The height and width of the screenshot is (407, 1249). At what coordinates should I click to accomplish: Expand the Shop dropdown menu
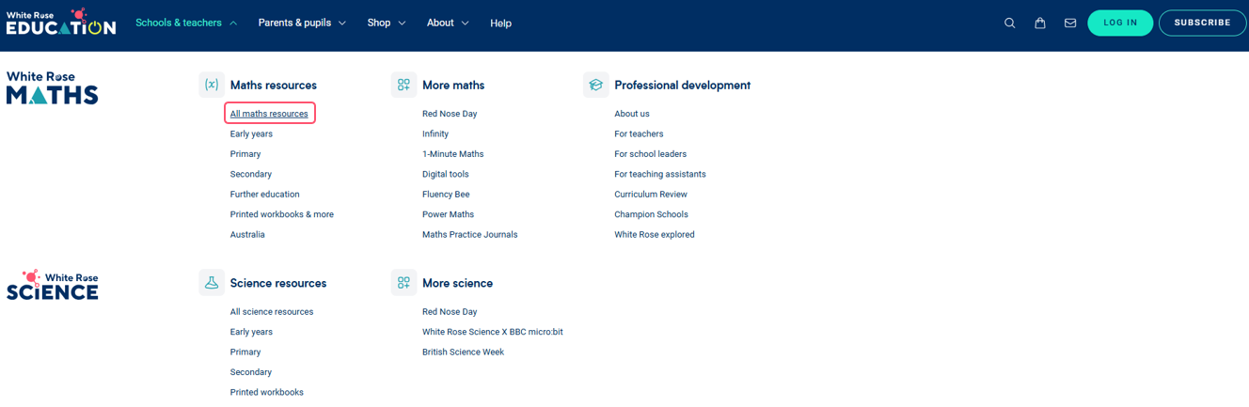pos(386,23)
